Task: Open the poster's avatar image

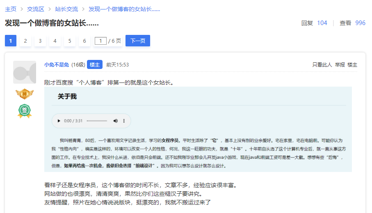Action: 25,72
